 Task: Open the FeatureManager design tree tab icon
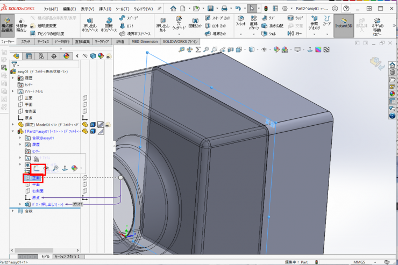pyautogui.click(x=17, y=56)
